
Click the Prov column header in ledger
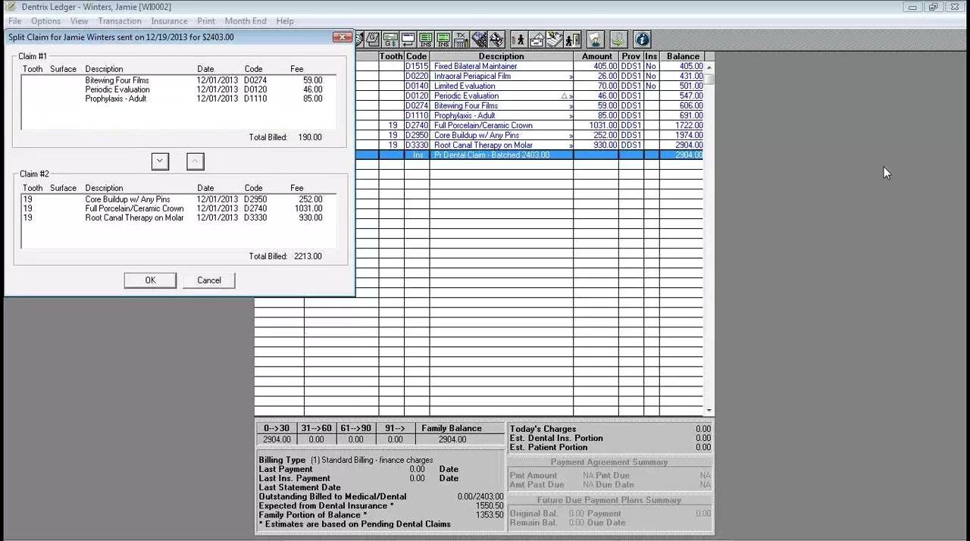pyautogui.click(x=631, y=56)
